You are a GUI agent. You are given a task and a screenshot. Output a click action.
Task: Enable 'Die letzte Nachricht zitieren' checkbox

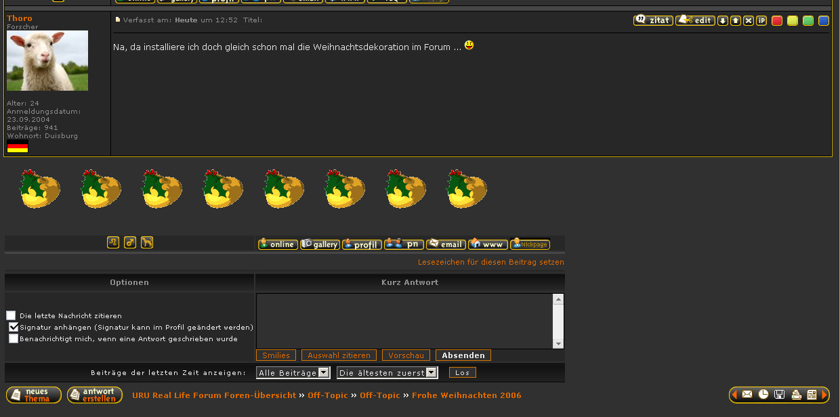[11, 315]
